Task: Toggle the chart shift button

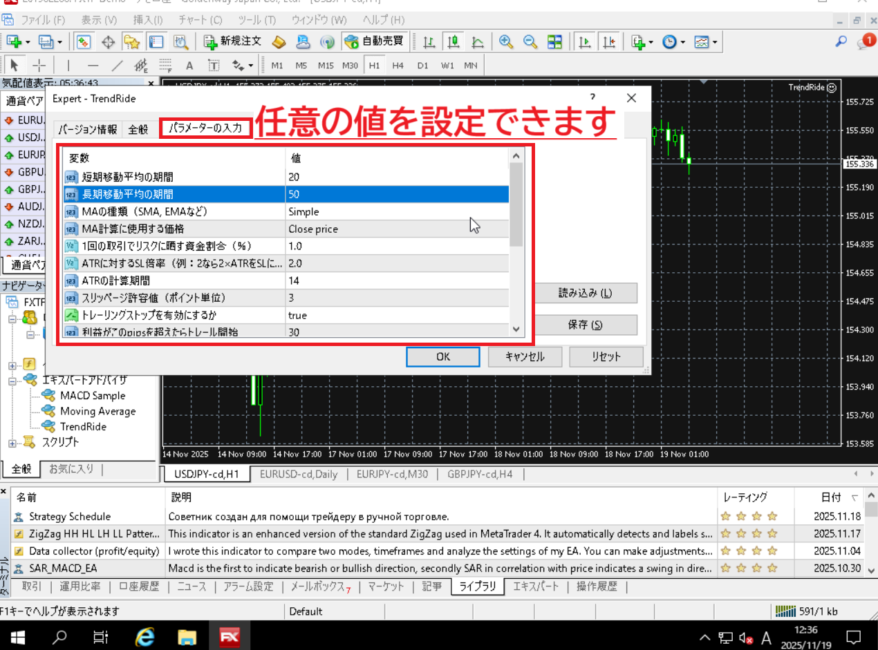Action: click(x=609, y=41)
